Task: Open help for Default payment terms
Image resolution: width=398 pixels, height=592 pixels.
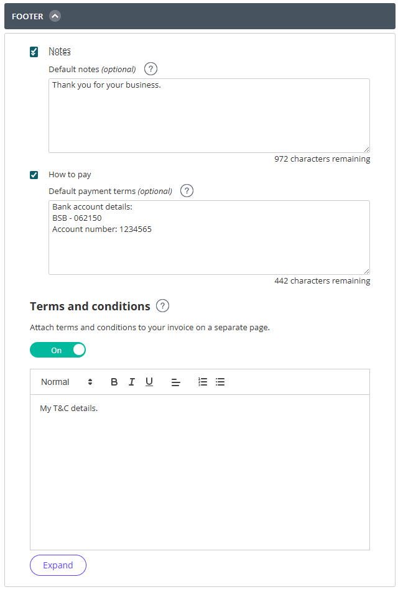Action: (x=187, y=191)
